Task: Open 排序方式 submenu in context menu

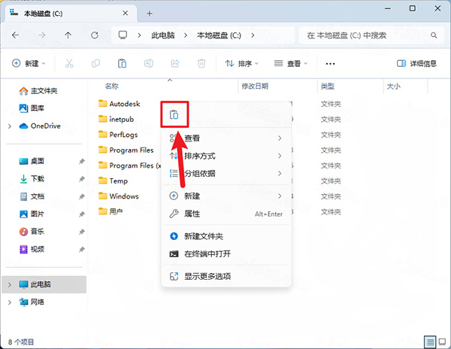Action: point(226,156)
